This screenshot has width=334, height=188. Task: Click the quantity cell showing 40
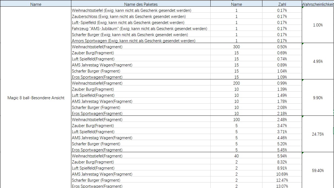237,156
